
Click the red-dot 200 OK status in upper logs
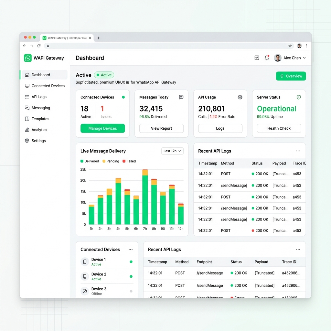[x=260, y=230]
